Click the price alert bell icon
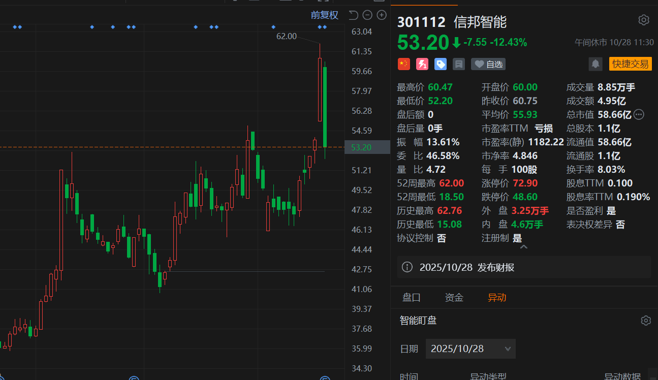 tap(595, 64)
